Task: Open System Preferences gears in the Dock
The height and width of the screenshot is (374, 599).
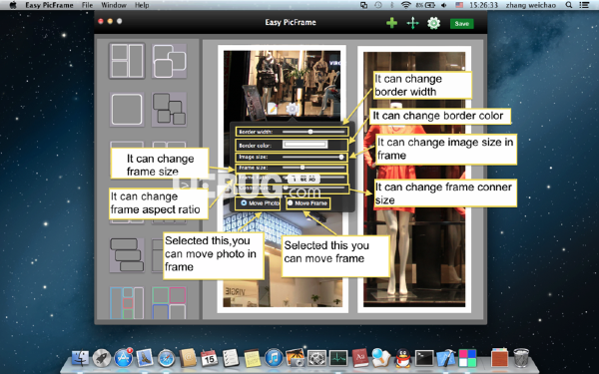Action: (316, 358)
